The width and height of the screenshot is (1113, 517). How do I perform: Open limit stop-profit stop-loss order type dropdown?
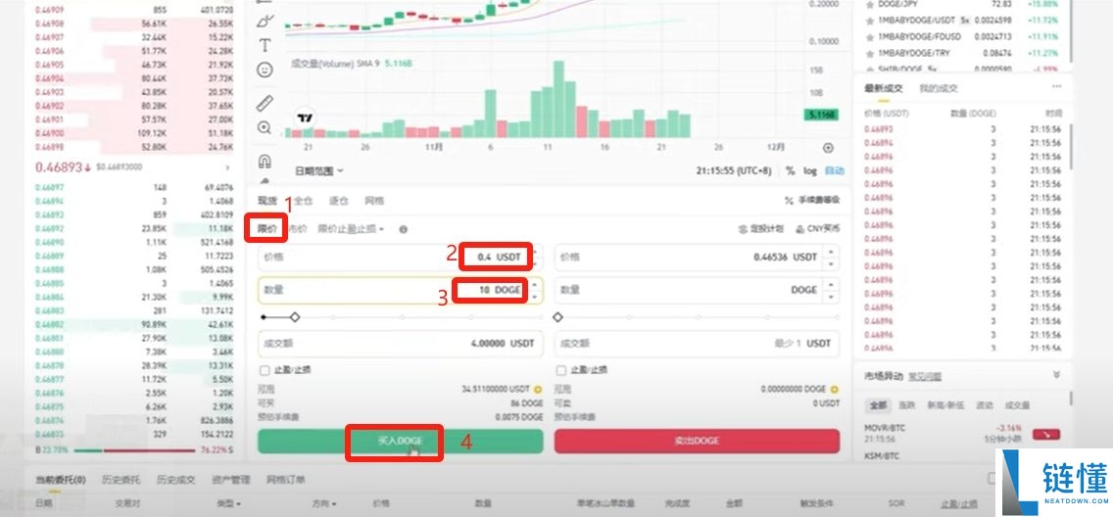pos(350,229)
